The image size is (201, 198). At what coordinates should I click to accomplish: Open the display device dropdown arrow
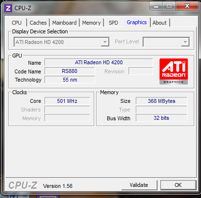click(x=105, y=42)
